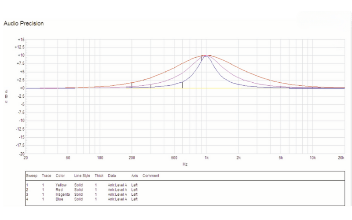
Task: Click the peak of the curves near 1k
Action: point(206,56)
